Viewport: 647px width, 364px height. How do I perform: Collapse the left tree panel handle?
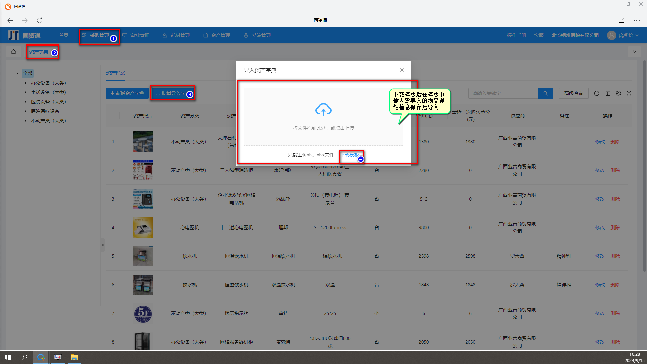(x=103, y=245)
